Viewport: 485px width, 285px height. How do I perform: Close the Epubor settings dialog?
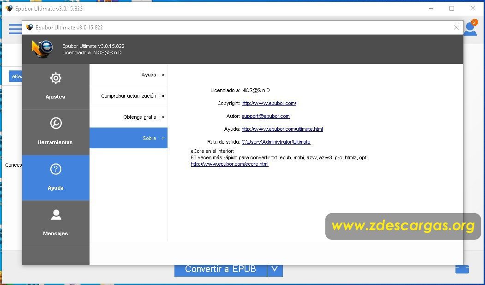(456, 27)
